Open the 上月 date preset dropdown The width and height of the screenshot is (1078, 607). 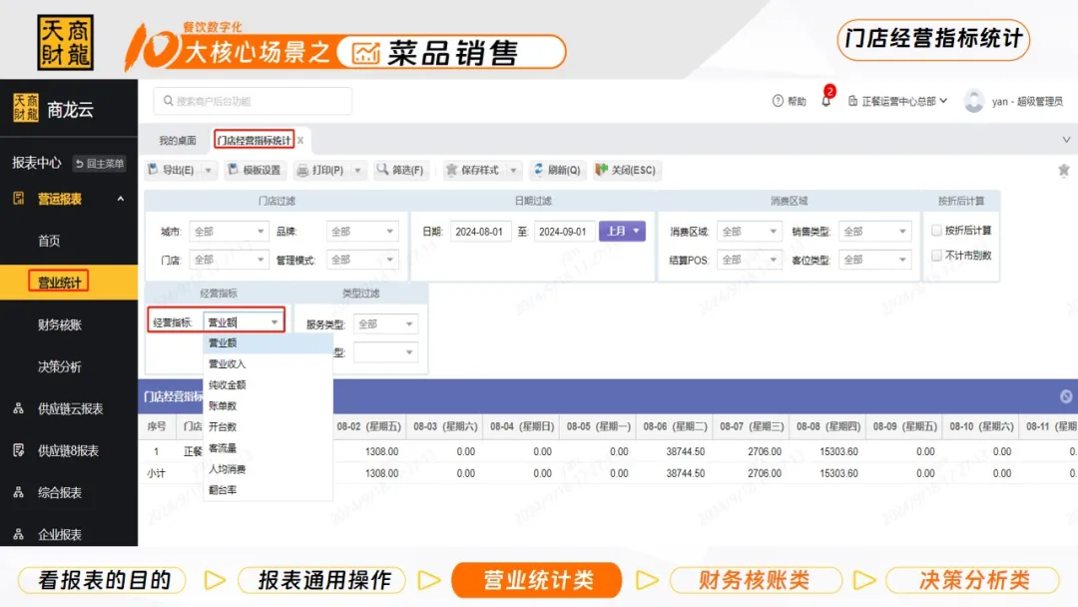622,231
